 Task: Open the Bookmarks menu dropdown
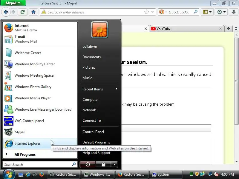pos(207,12)
